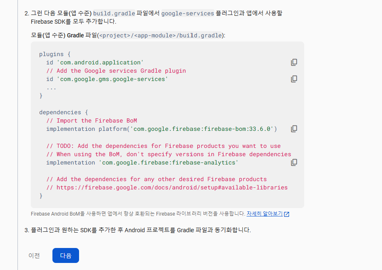The image size is (382, 270).
Task: Copy the firebase-bom implementation line
Action: tap(294, 129)
